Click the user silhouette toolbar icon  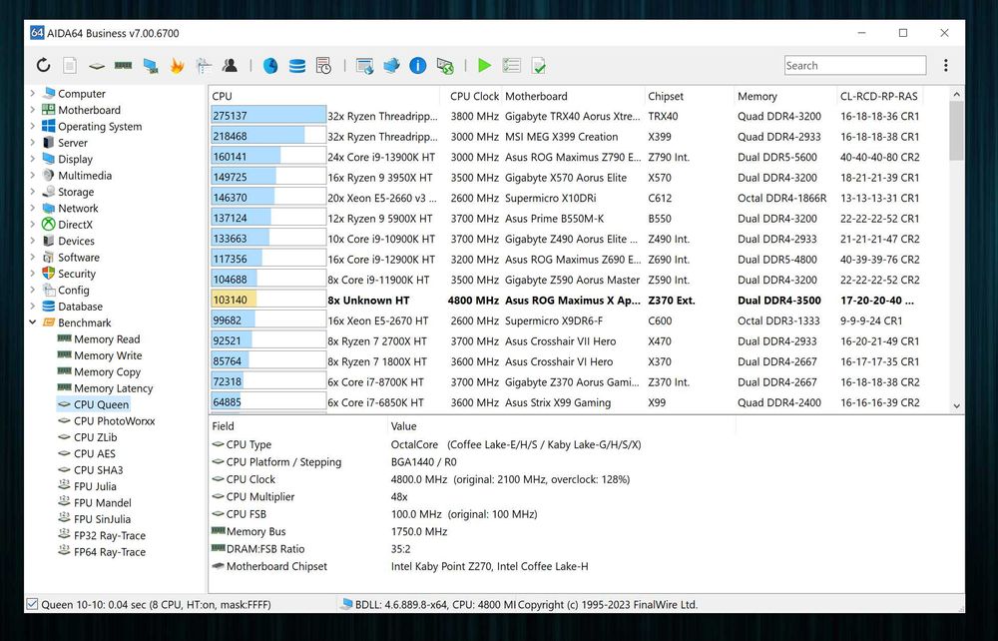(230, 65)
